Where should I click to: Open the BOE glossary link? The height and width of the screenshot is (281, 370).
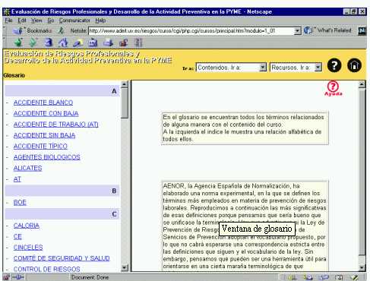pyautogui.click(x=20, y=203)
